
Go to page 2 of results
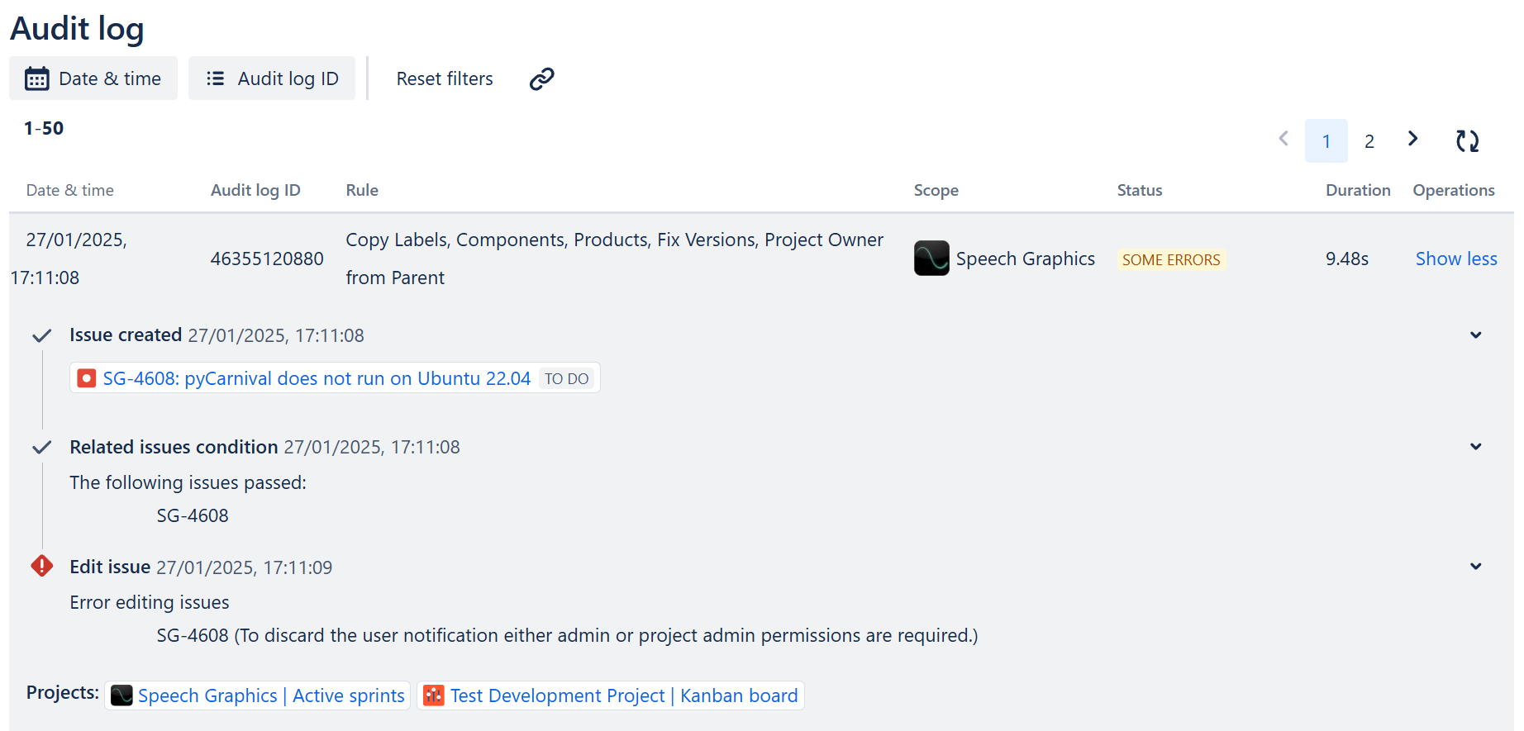coord(1369,140)
